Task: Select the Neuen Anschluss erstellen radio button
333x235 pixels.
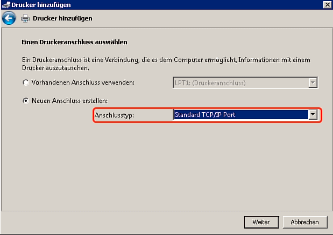Action: click(26, 100)
